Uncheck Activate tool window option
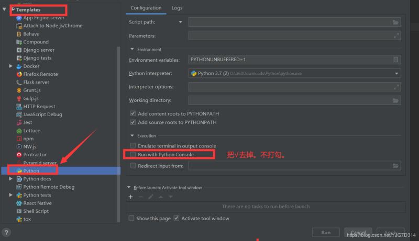Screen dimensions: 419x241 177,219
